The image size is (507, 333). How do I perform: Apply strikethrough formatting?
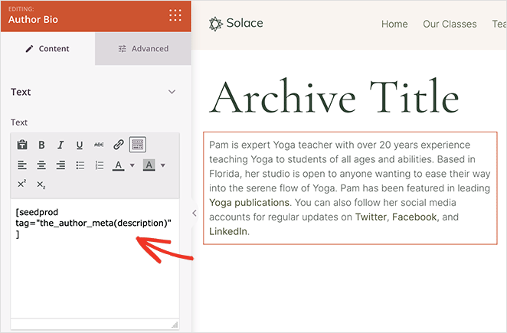[99, 145]
